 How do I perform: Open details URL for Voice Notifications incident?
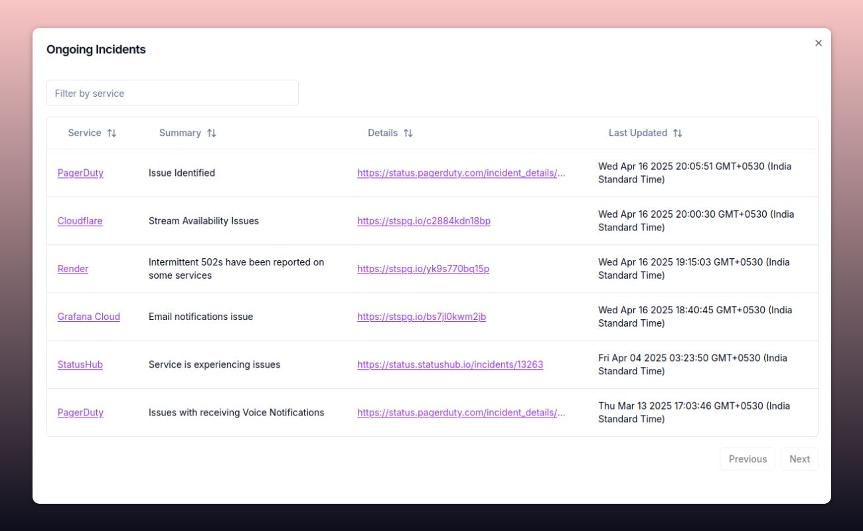(x=461, y=412)
